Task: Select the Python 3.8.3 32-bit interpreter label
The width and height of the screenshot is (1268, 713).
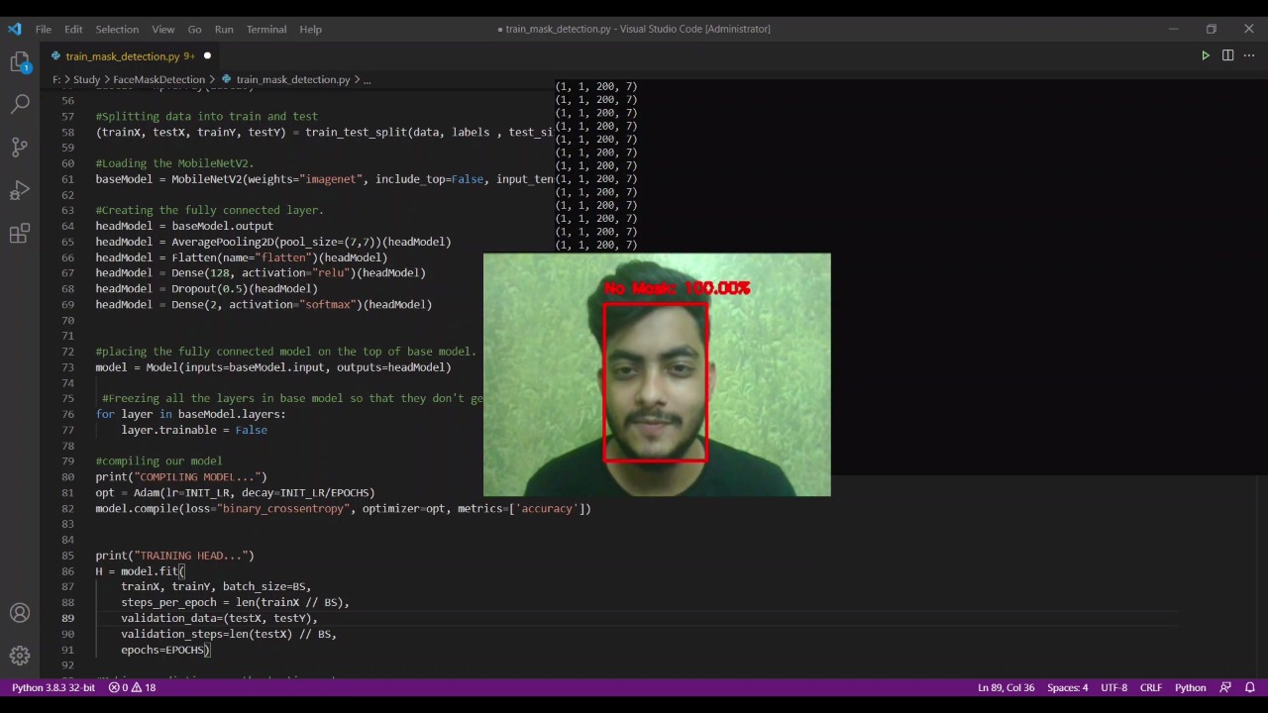Action: point(53,687)
